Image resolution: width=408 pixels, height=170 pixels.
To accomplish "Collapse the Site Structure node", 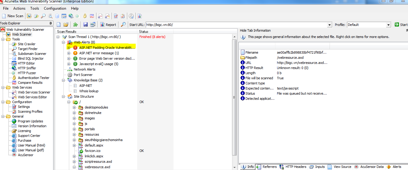I will [x=63, y=96].
